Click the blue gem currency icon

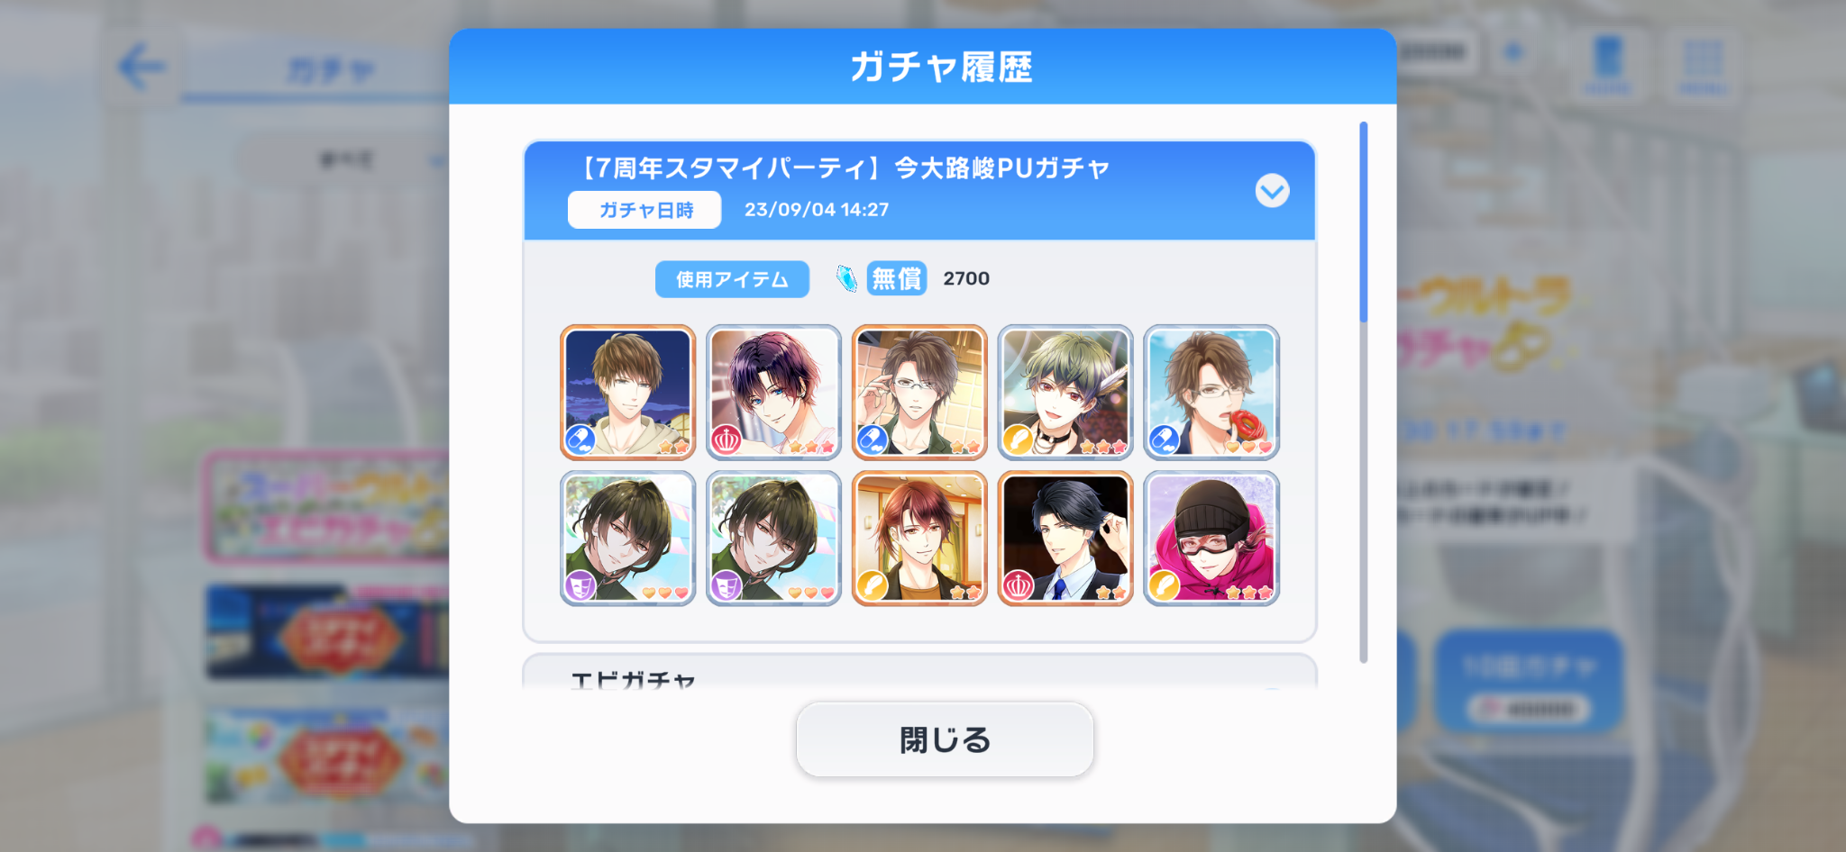[846, 278]
